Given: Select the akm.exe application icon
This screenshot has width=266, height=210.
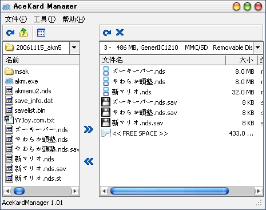Looking at the screenshot, I should (x=9, y=81).
